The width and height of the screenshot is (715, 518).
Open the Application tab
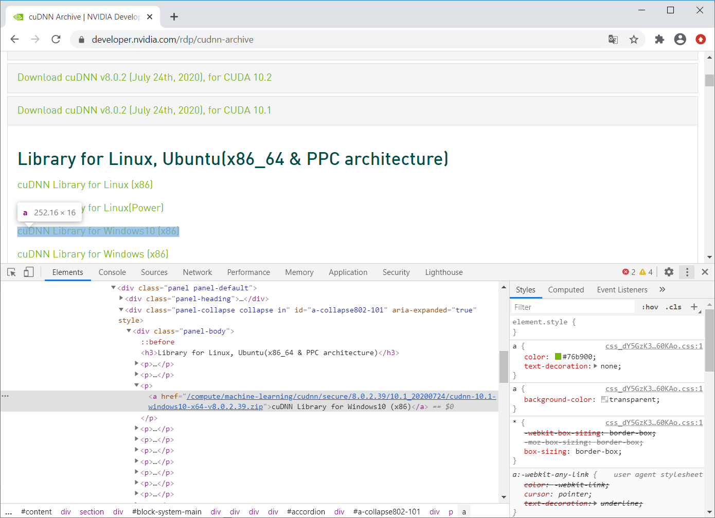[348, 272]
